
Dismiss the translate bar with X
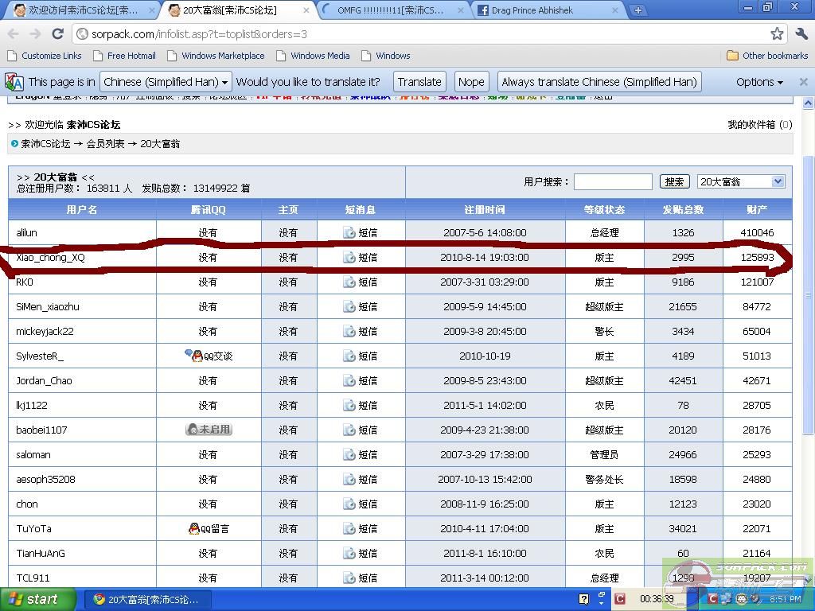[803, 82]
